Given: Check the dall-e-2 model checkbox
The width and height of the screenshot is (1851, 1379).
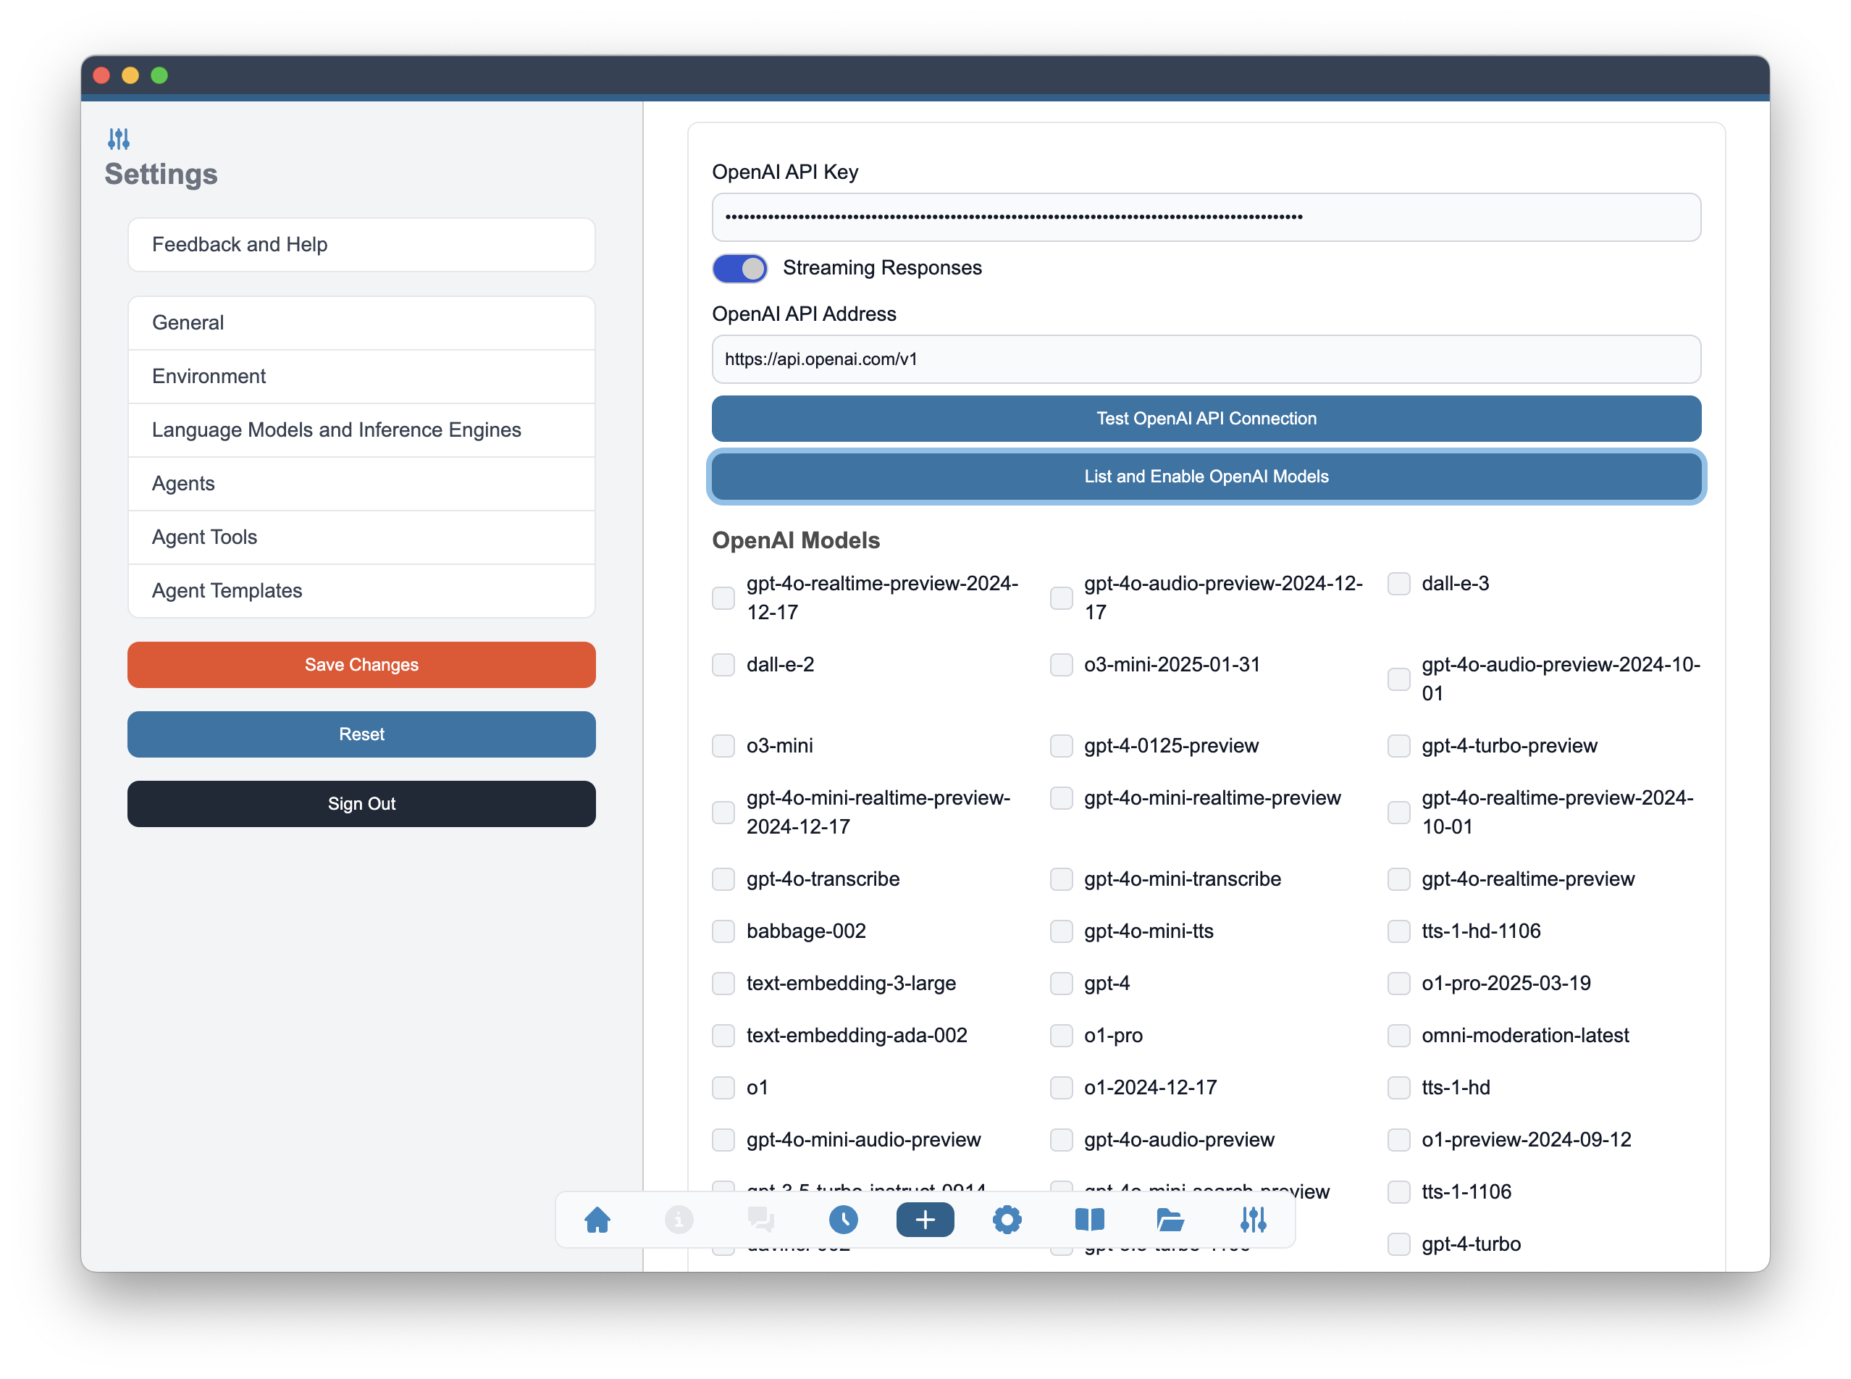Looking at the screenshot, I should pos(723,664).
